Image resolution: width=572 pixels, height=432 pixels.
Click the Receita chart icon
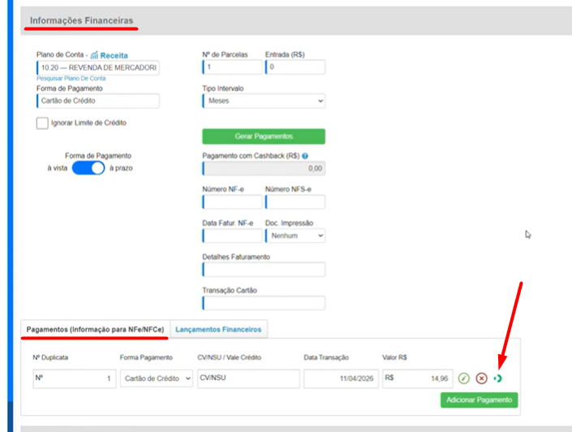[94, 55]
